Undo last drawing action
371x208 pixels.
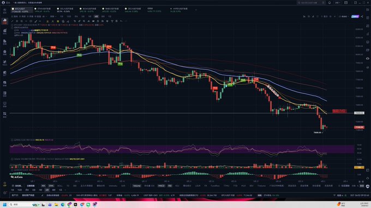[121, 21]
